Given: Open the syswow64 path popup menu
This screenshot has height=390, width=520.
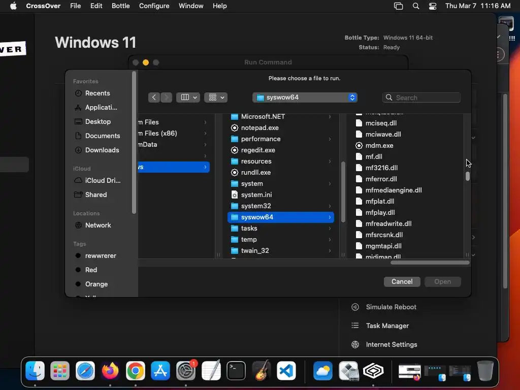Looking at the screenshot, I should click(x=305, y=97).
